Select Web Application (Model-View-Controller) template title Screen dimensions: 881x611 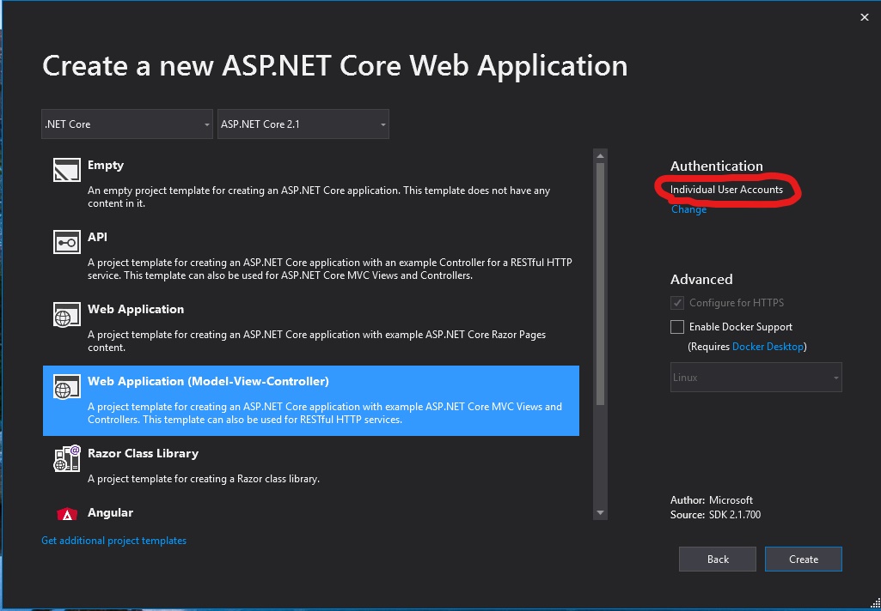(x=209, y=381)
